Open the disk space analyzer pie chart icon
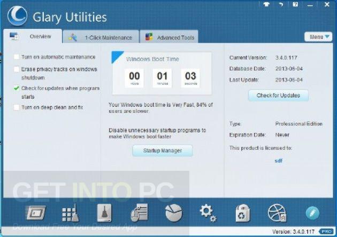The image size is (337, 237). point(174,212)
